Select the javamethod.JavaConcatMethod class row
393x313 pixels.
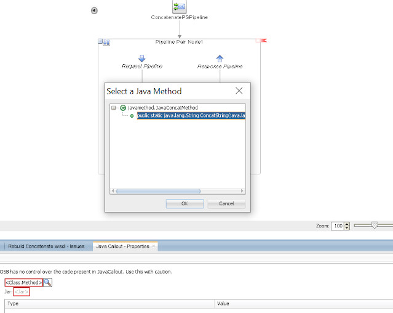tap(163, 108)
